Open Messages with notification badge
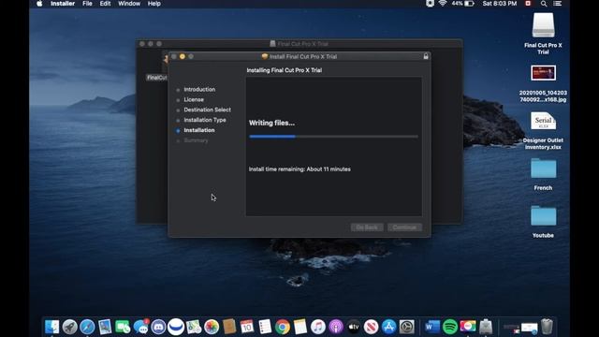 pyautogui.click(x=140, y=327)
